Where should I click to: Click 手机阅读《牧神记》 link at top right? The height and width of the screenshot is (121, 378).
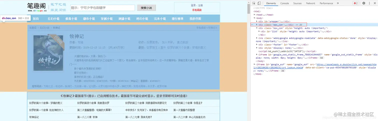click(206, 28)
